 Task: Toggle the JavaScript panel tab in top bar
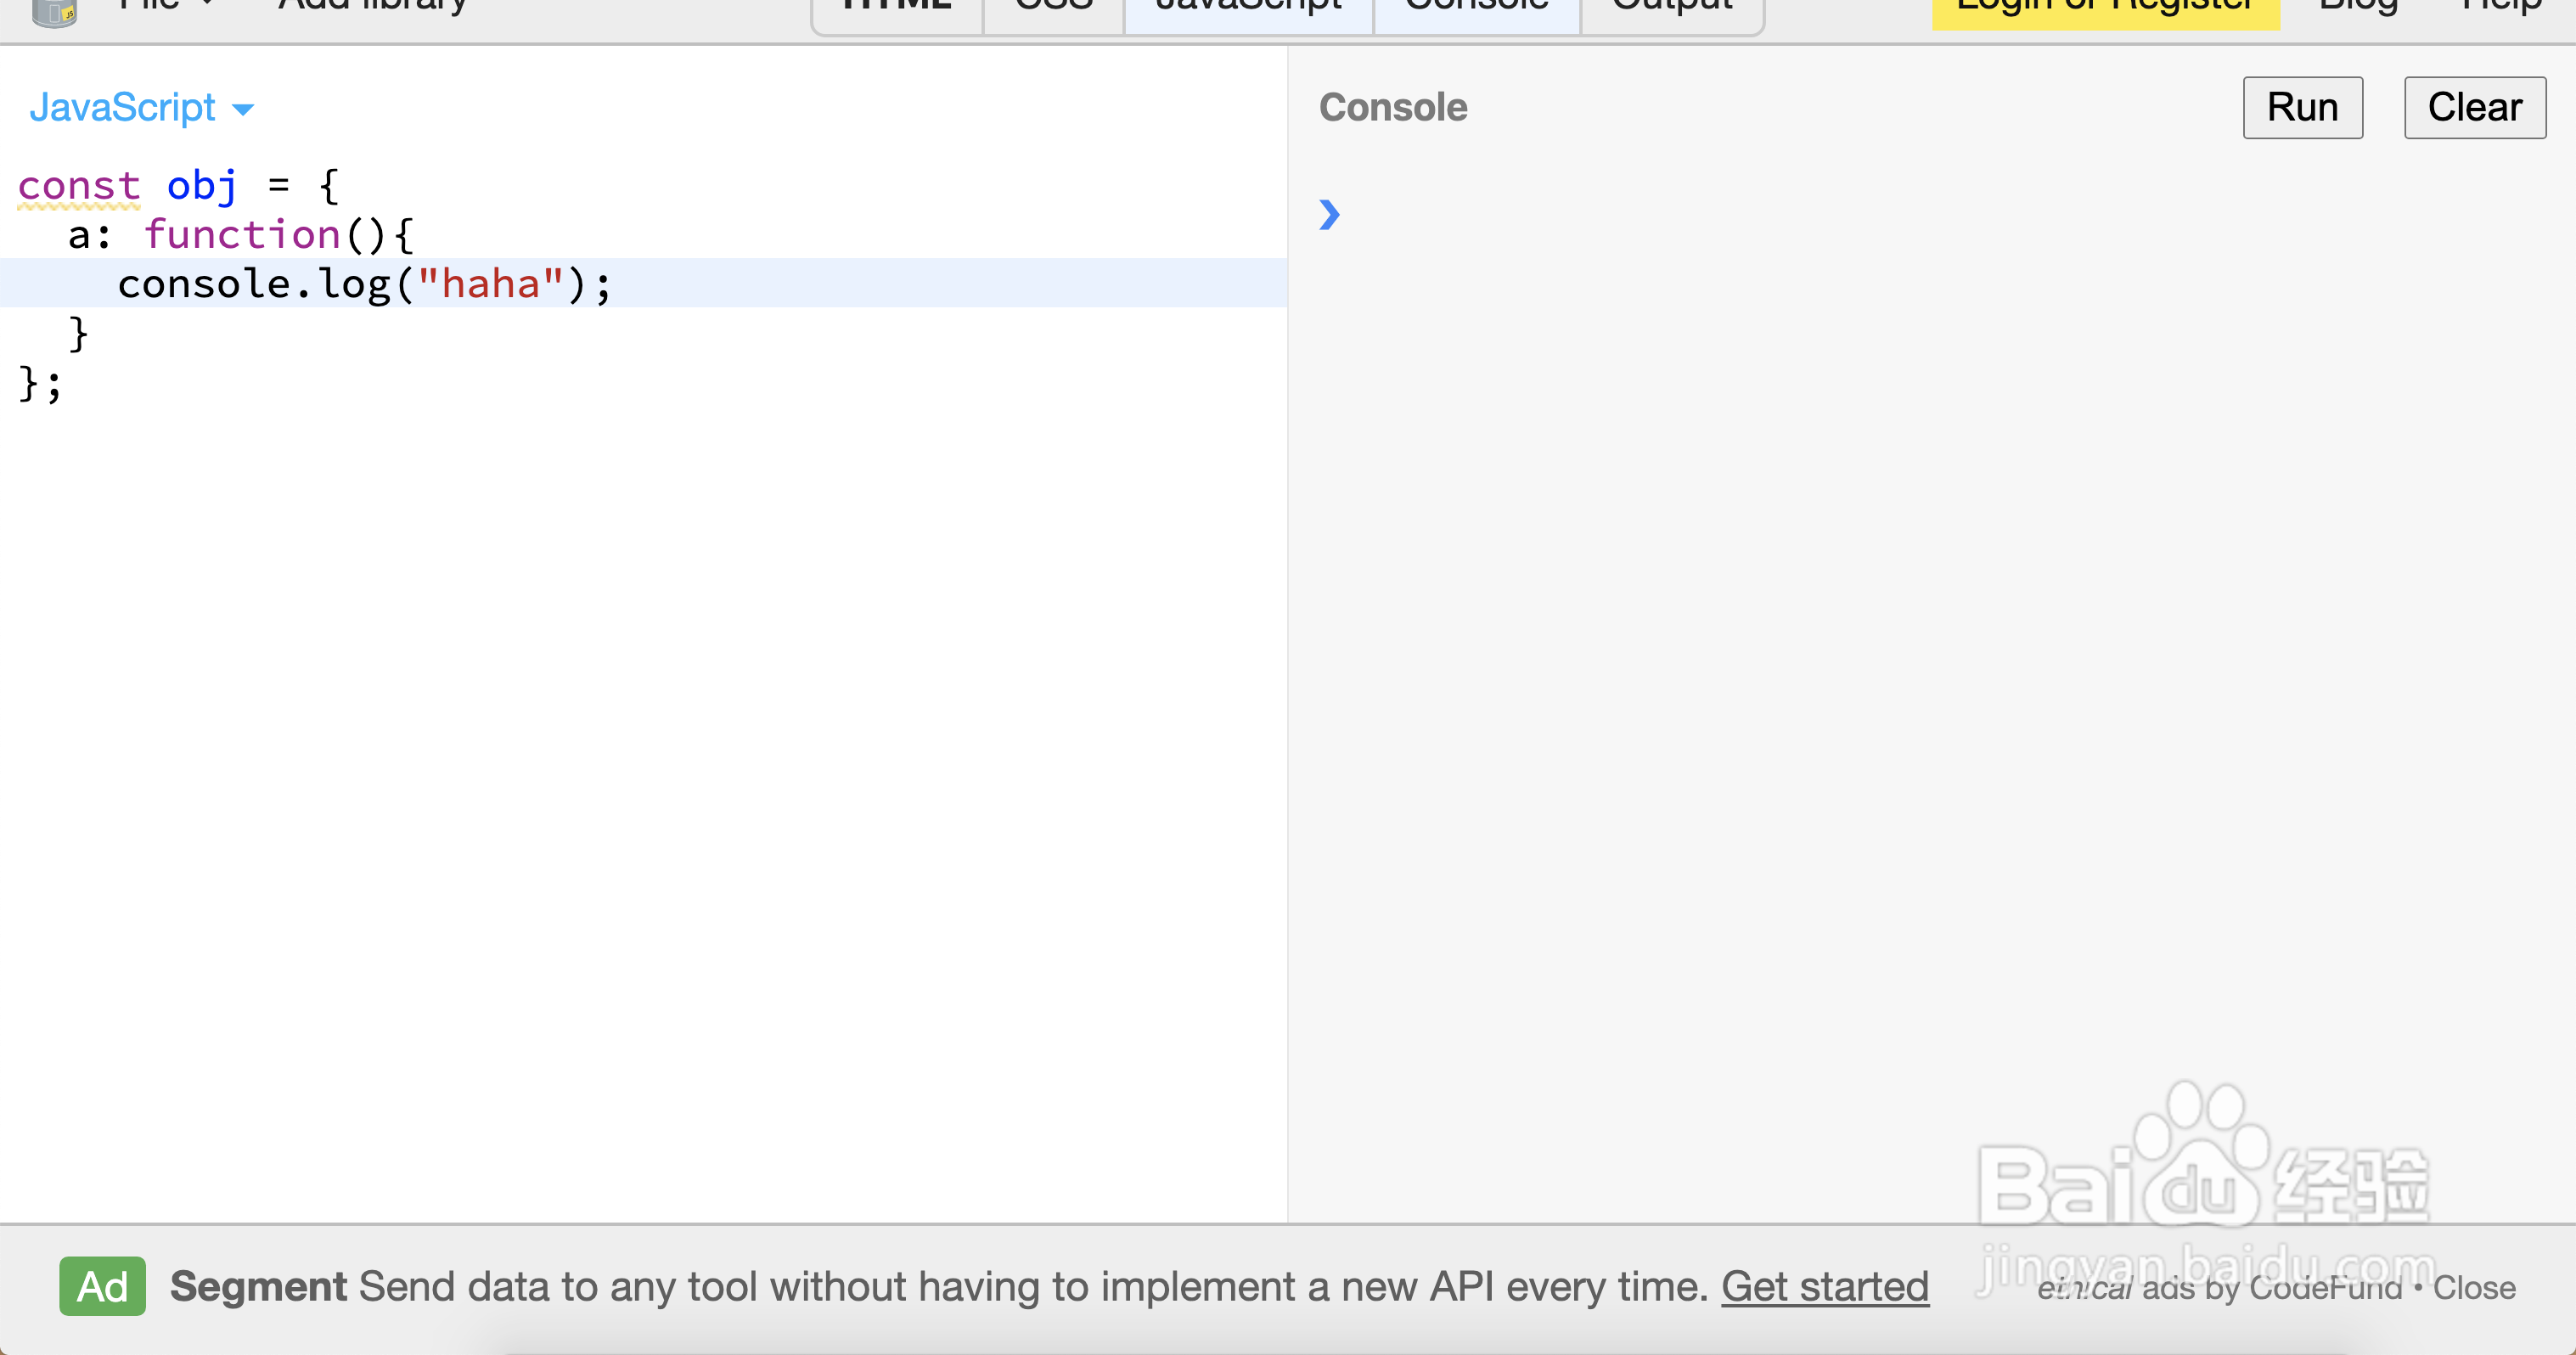[1248, 10]
